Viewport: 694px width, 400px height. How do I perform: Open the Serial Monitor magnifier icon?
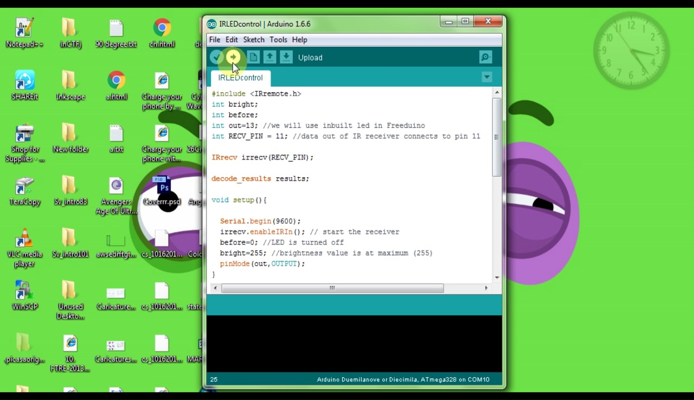486,57
